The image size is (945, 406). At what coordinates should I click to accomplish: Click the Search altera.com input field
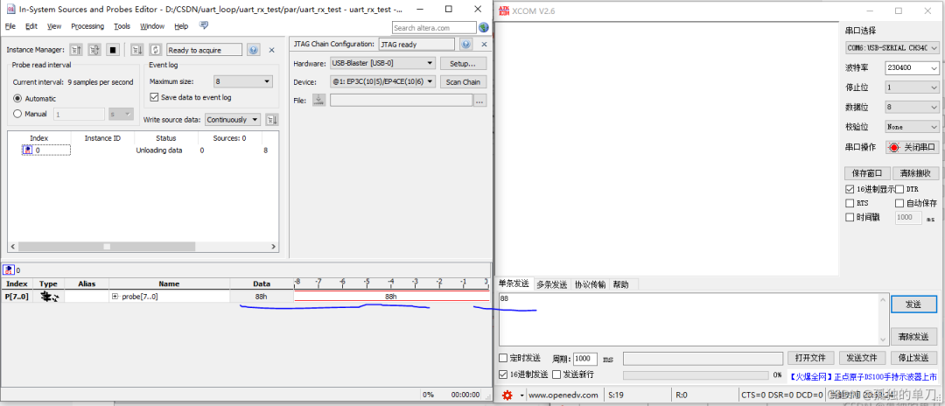434,28
